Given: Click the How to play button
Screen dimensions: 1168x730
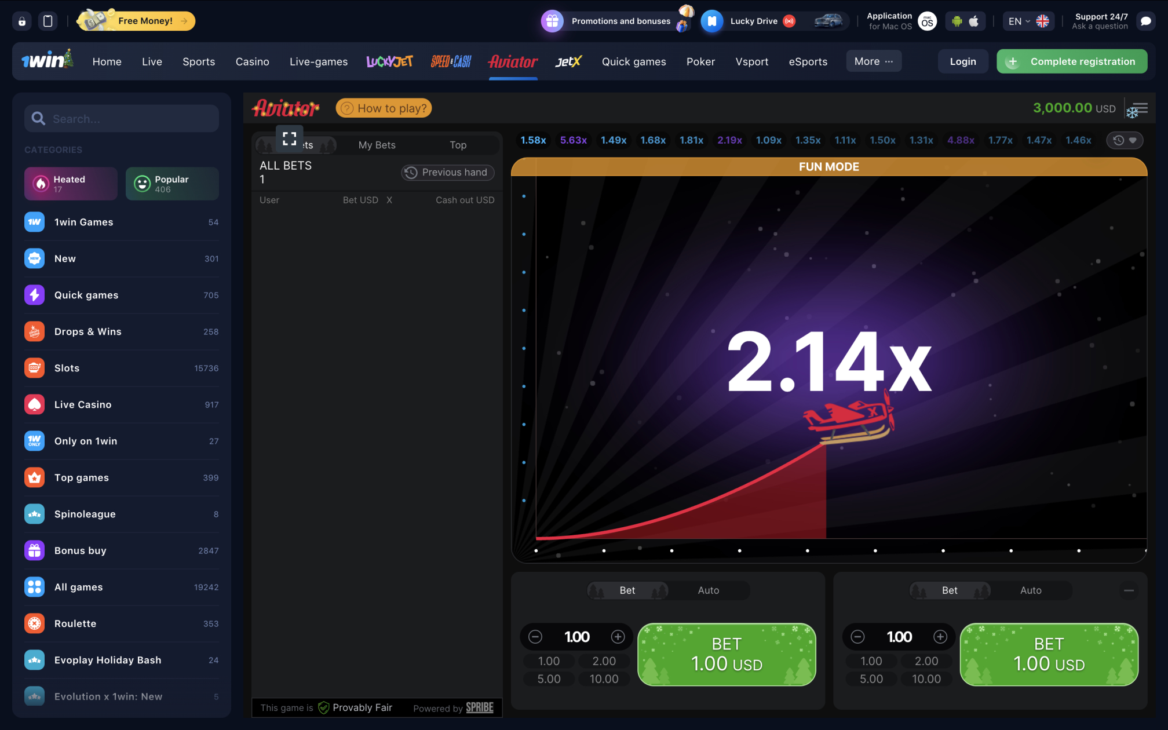Looking at the screenshot, I should (x=384, y=107).
